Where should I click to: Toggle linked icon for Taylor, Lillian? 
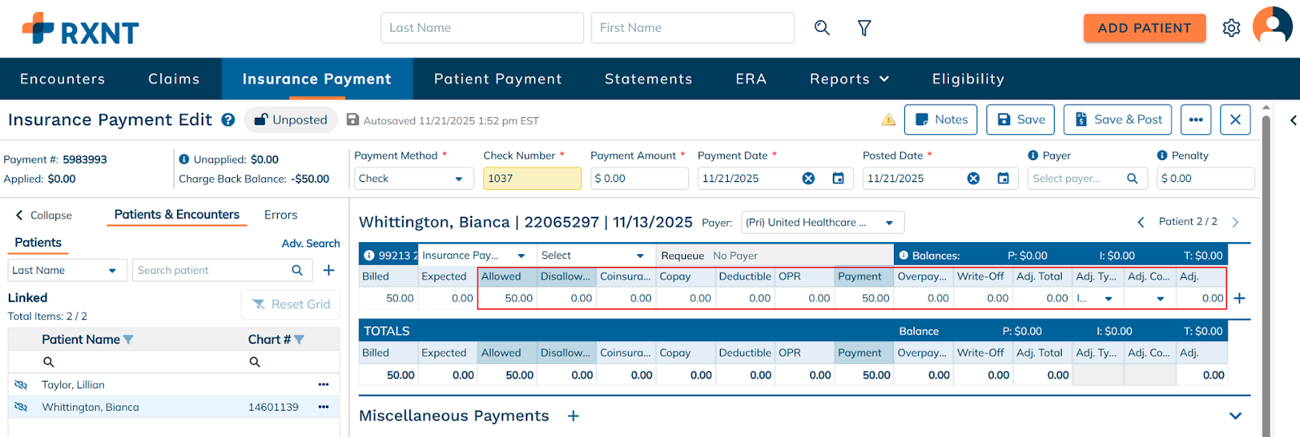21,385
